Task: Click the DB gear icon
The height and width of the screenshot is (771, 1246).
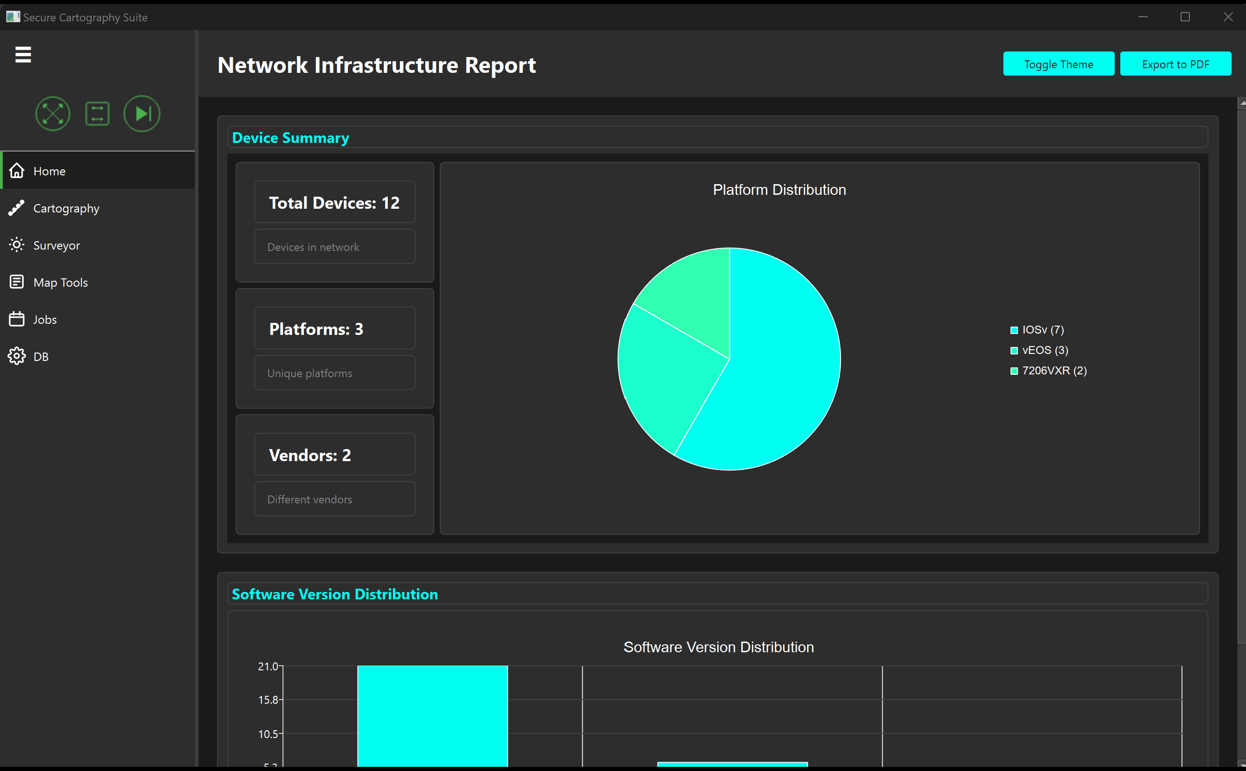Action: pyautogui.click(x=17, y=356)
